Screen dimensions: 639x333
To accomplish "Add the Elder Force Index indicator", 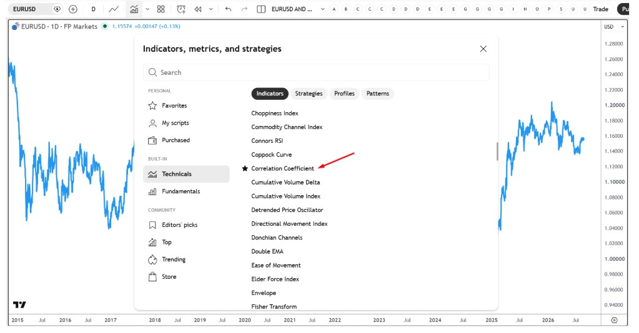I will coord(275,279).
